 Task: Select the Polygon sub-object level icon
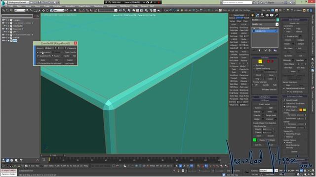(x=268, y=61)
